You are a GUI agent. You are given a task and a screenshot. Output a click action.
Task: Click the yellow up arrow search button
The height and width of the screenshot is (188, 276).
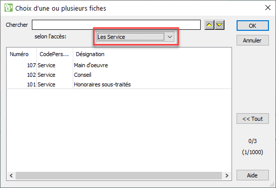click(x=209, y=25)
